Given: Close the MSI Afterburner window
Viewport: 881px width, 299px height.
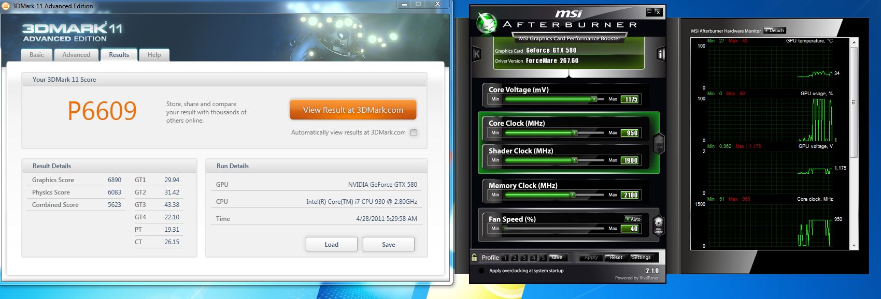Looking at the screenshot, I should [658, 12].
